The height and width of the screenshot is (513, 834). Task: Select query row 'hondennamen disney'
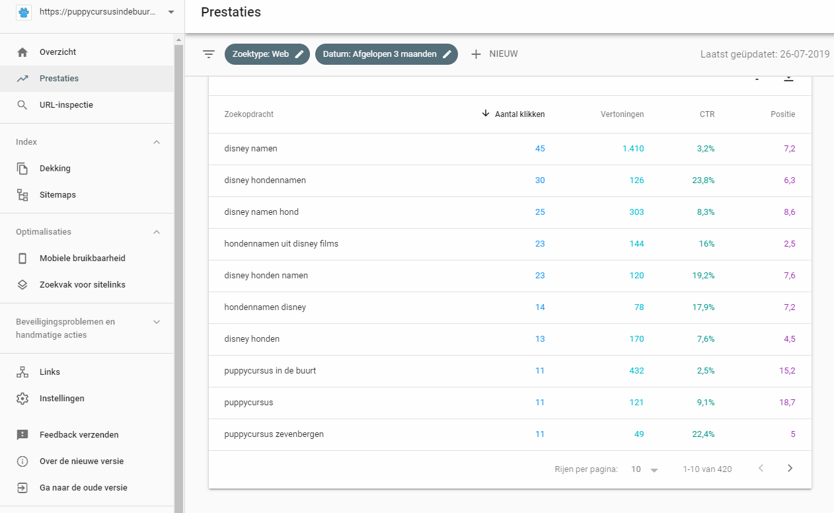[x=510, y=307]
